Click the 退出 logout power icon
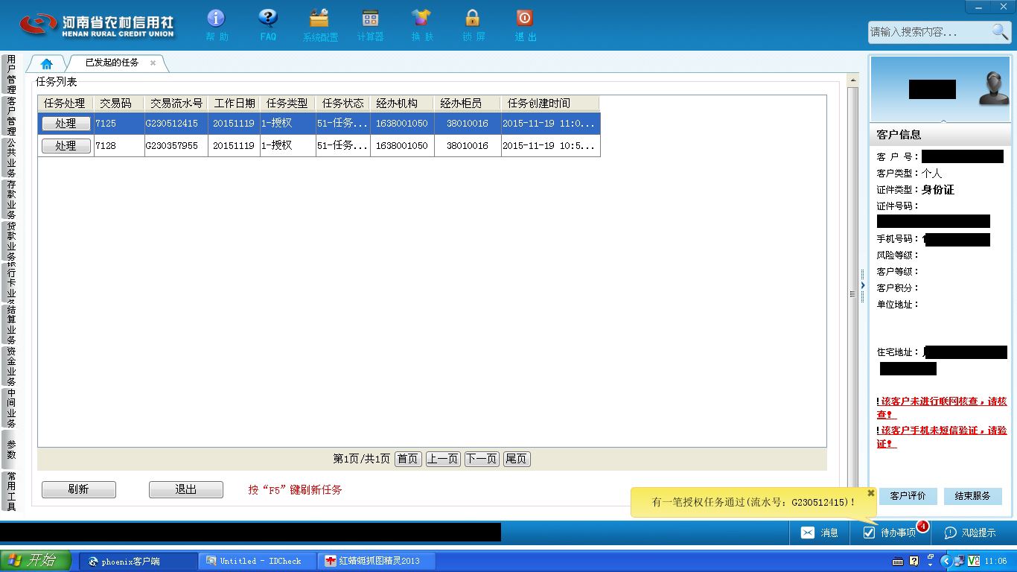Screen dimensions: 1017x572 pyautogui.click(x=525, y=19)
